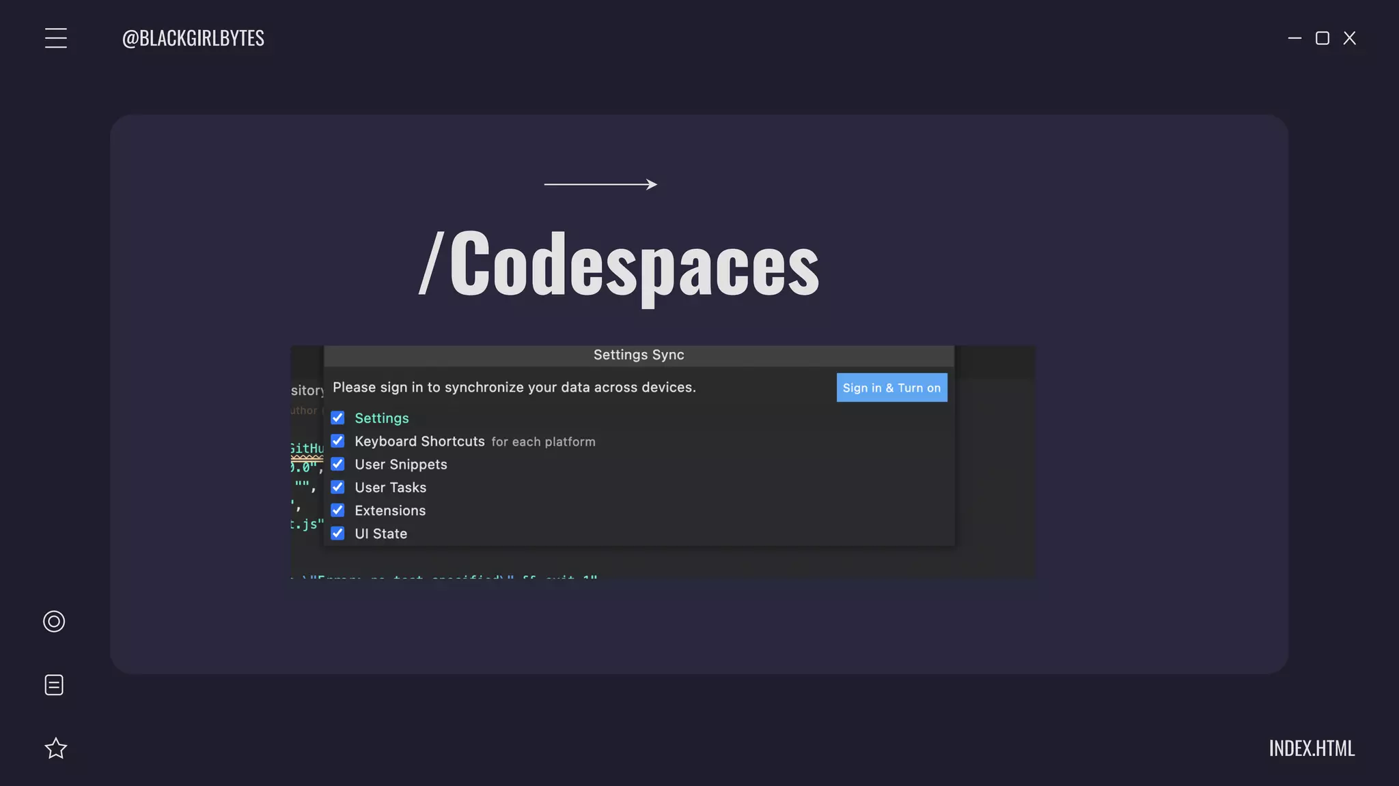Uncheck the Settings checkbox
The image size is (1399, 786).
pyautogui.click(x=337, y=418)
